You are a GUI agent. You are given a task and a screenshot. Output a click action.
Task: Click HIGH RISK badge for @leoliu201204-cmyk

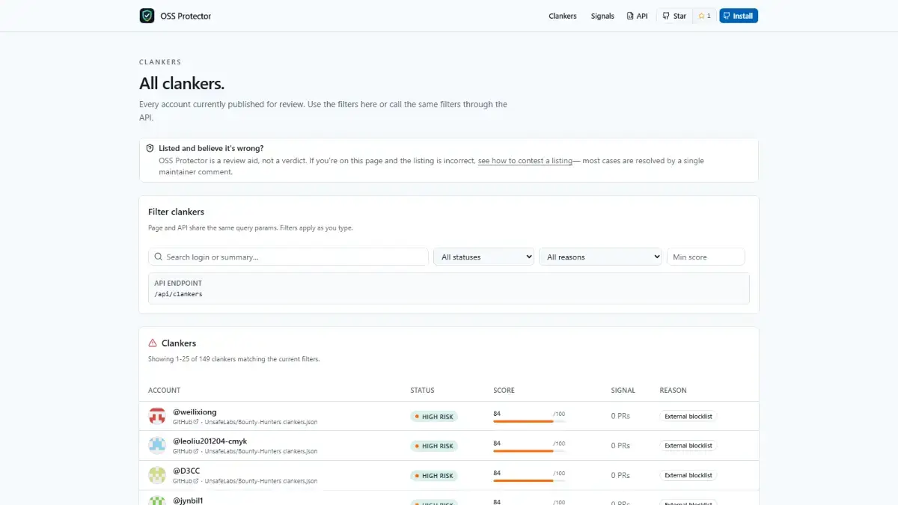(x=434, y=446)
